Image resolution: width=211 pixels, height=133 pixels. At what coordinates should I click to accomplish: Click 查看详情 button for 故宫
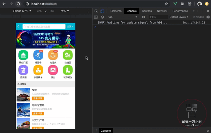38,98
